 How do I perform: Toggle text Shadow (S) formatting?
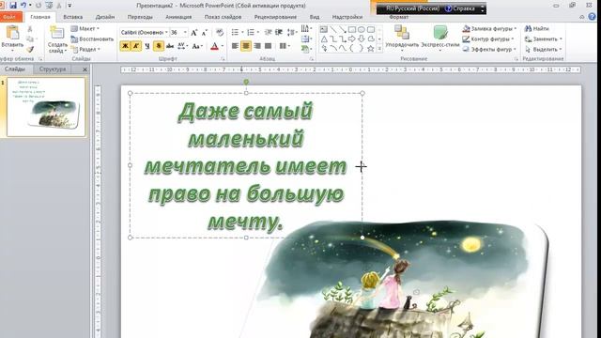pyautogui.click(x=159, y=46)
